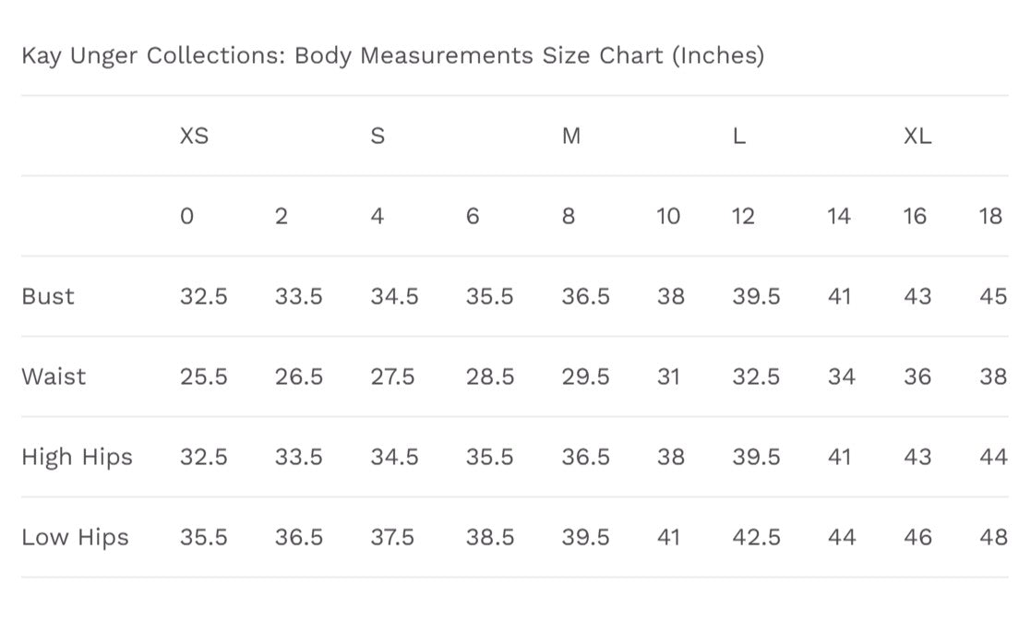Image resolution: width=1031 pixels, height=621 pixels.
Task: Click the chart title 'Kay Unger Collections' heading
Action: tap(392, 56)
